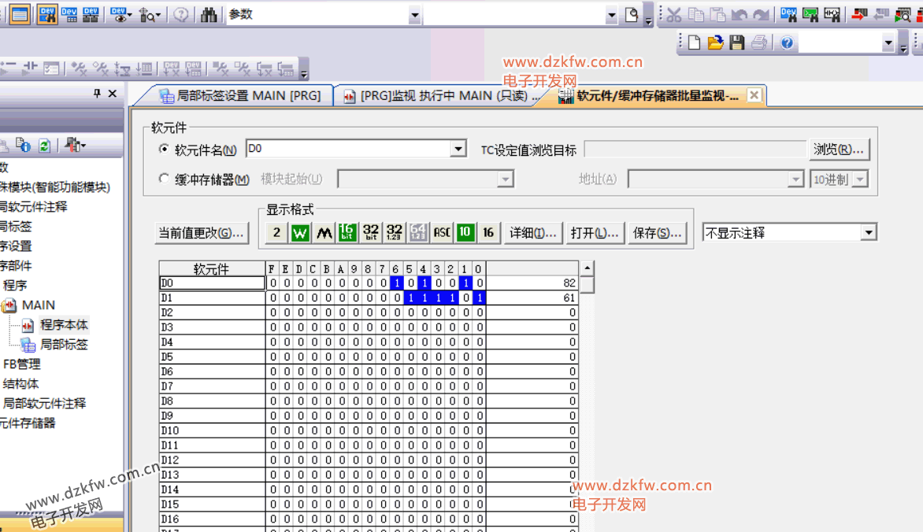This screenshot has width=923, height=532.
Task: Click the blue help question mark icon
Action: tap(787, 43)
